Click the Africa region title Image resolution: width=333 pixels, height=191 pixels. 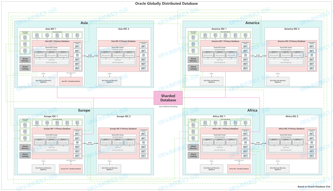point(252,110)
